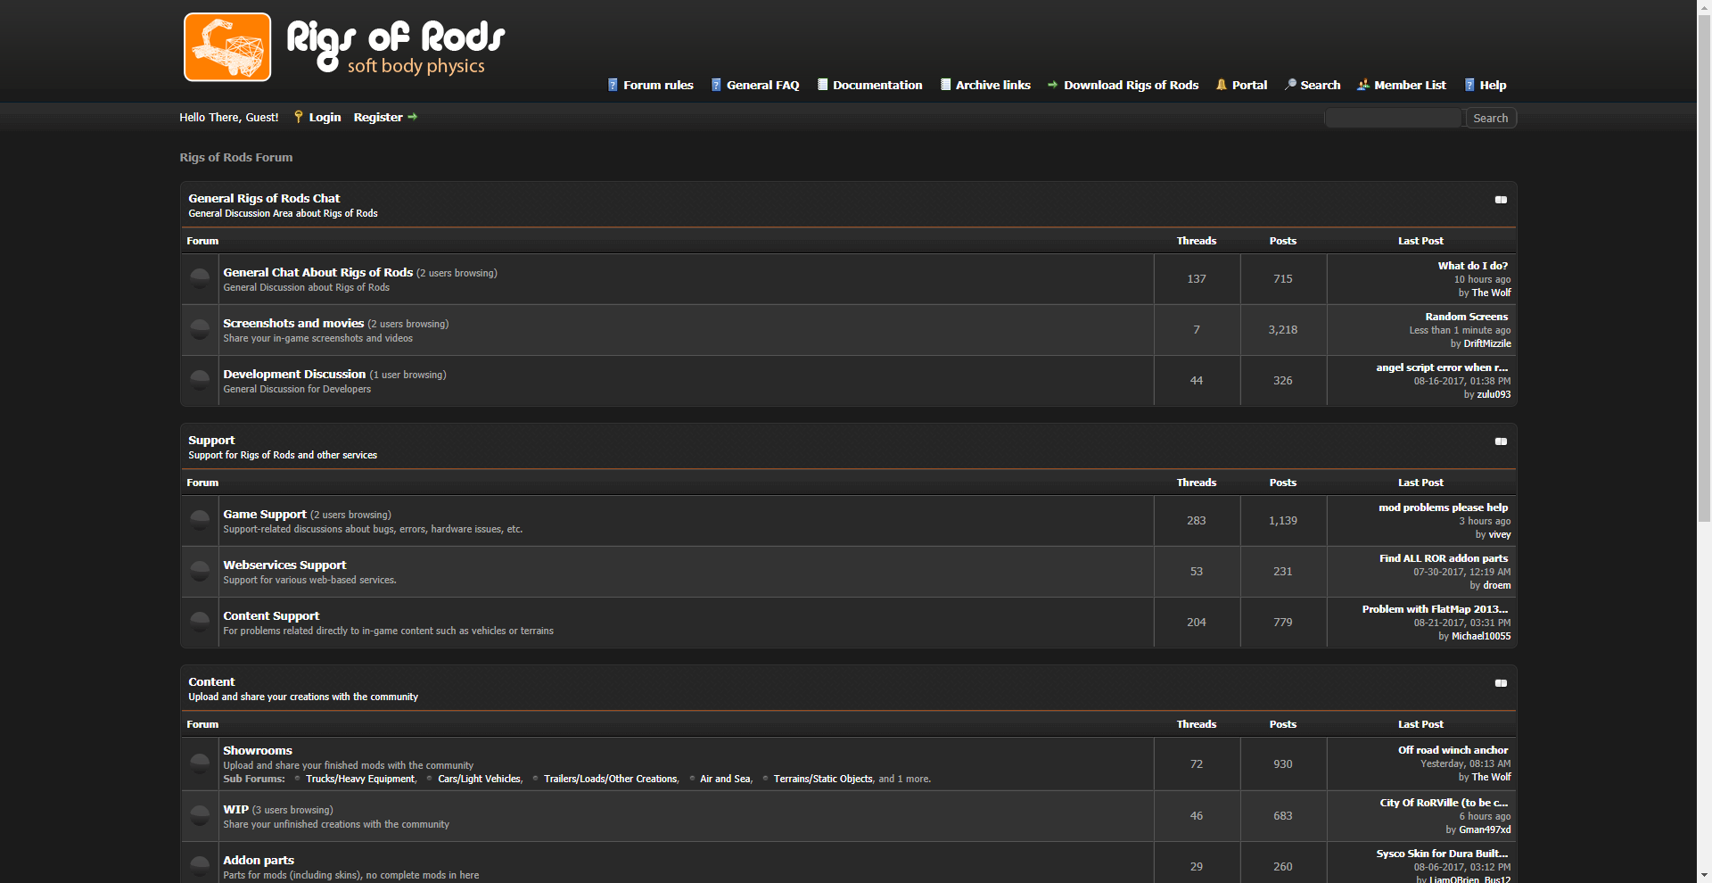1712x883 pixels.
Task: Click the status icon for General Chat forum
Action: (200, 278)
